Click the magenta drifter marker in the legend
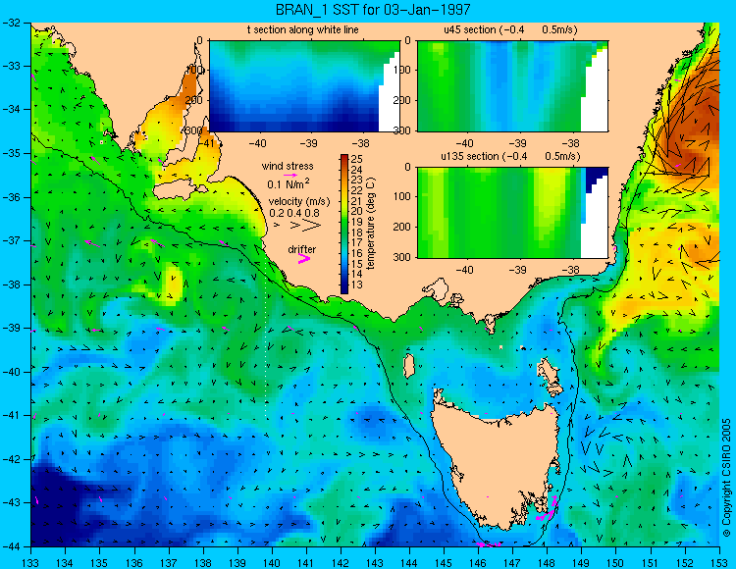Screen dimensions: 736x569 point(304,259)
